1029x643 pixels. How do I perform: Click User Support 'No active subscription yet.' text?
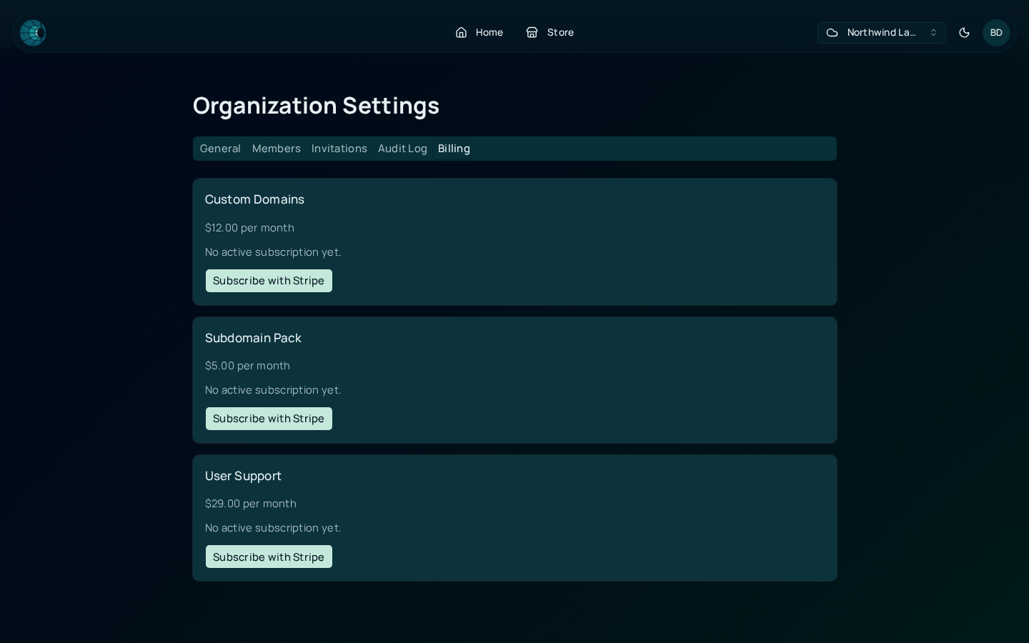point(273,528)
